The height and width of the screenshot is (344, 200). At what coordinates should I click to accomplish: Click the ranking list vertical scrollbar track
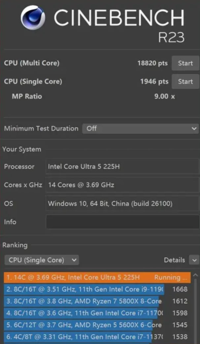point(195,311)
